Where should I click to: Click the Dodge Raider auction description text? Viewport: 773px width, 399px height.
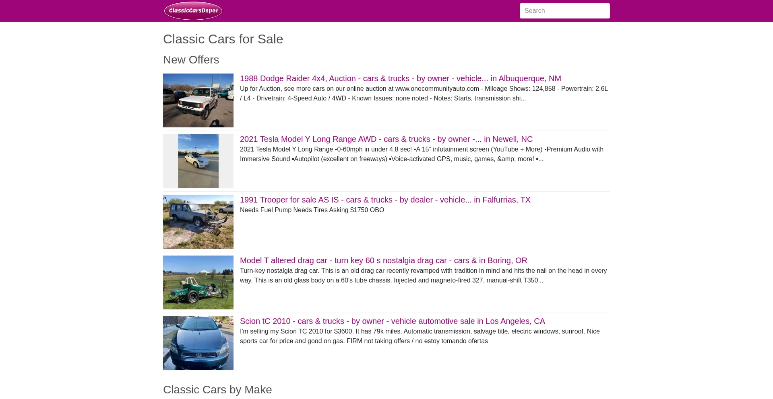pos(424,93)
